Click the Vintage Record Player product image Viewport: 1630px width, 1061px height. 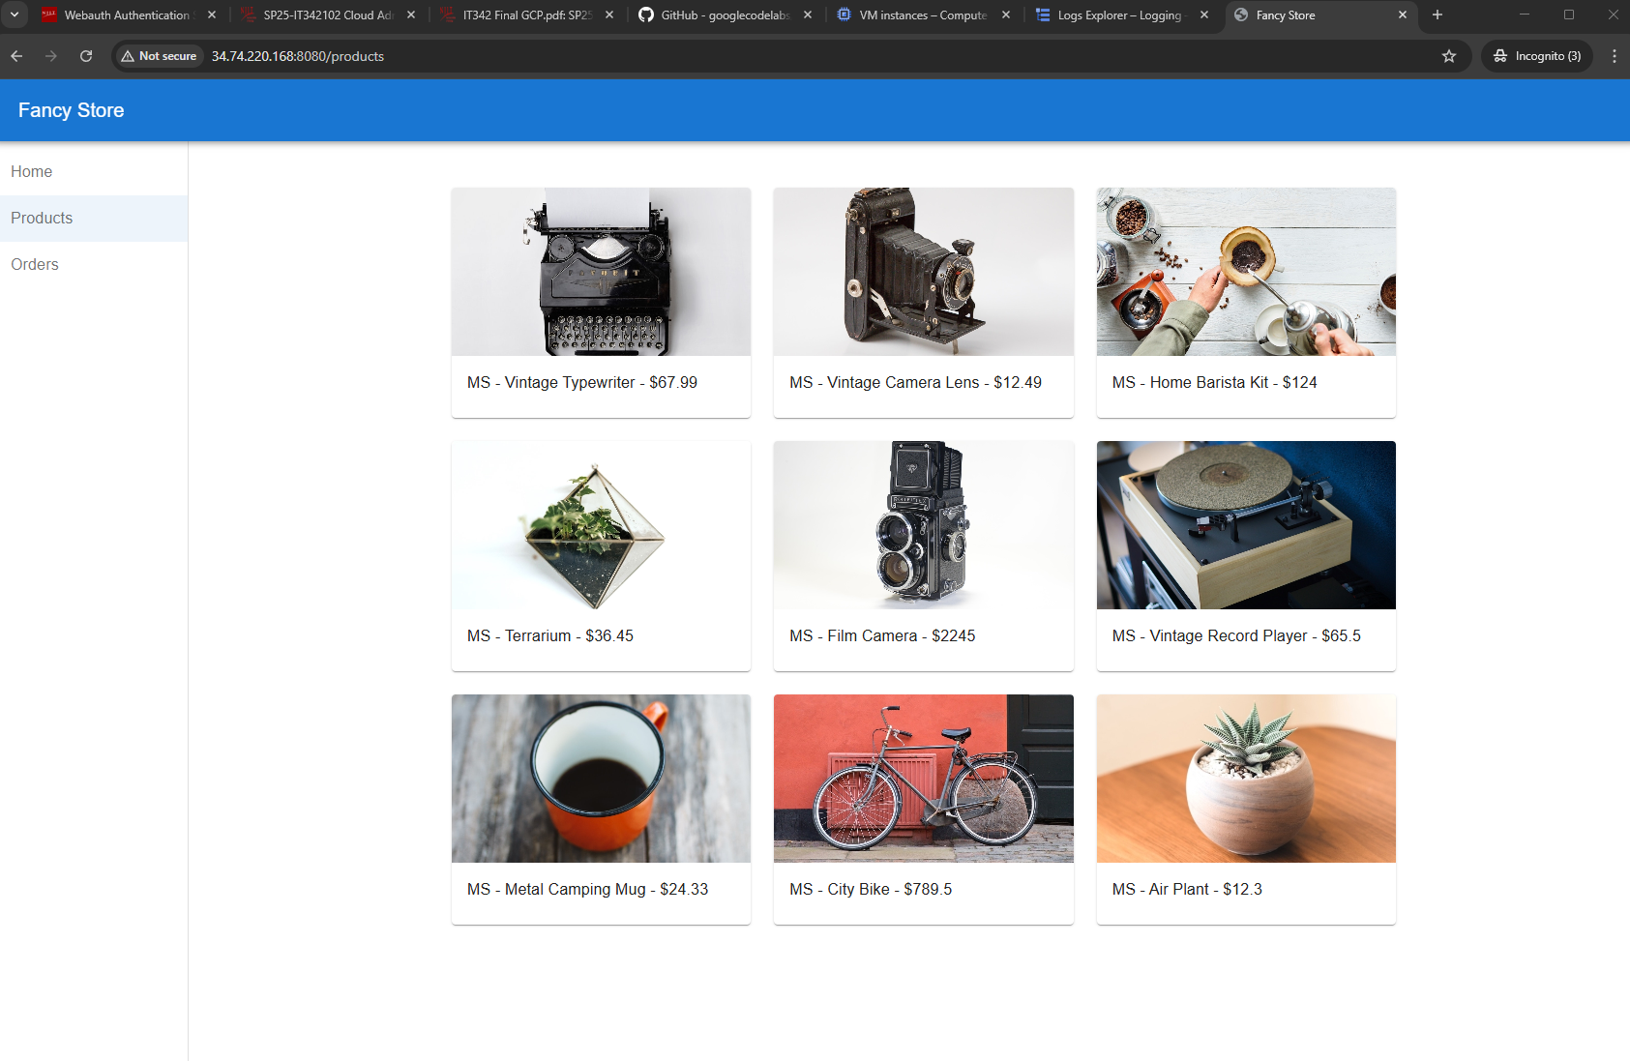[x=1246, y=525]
